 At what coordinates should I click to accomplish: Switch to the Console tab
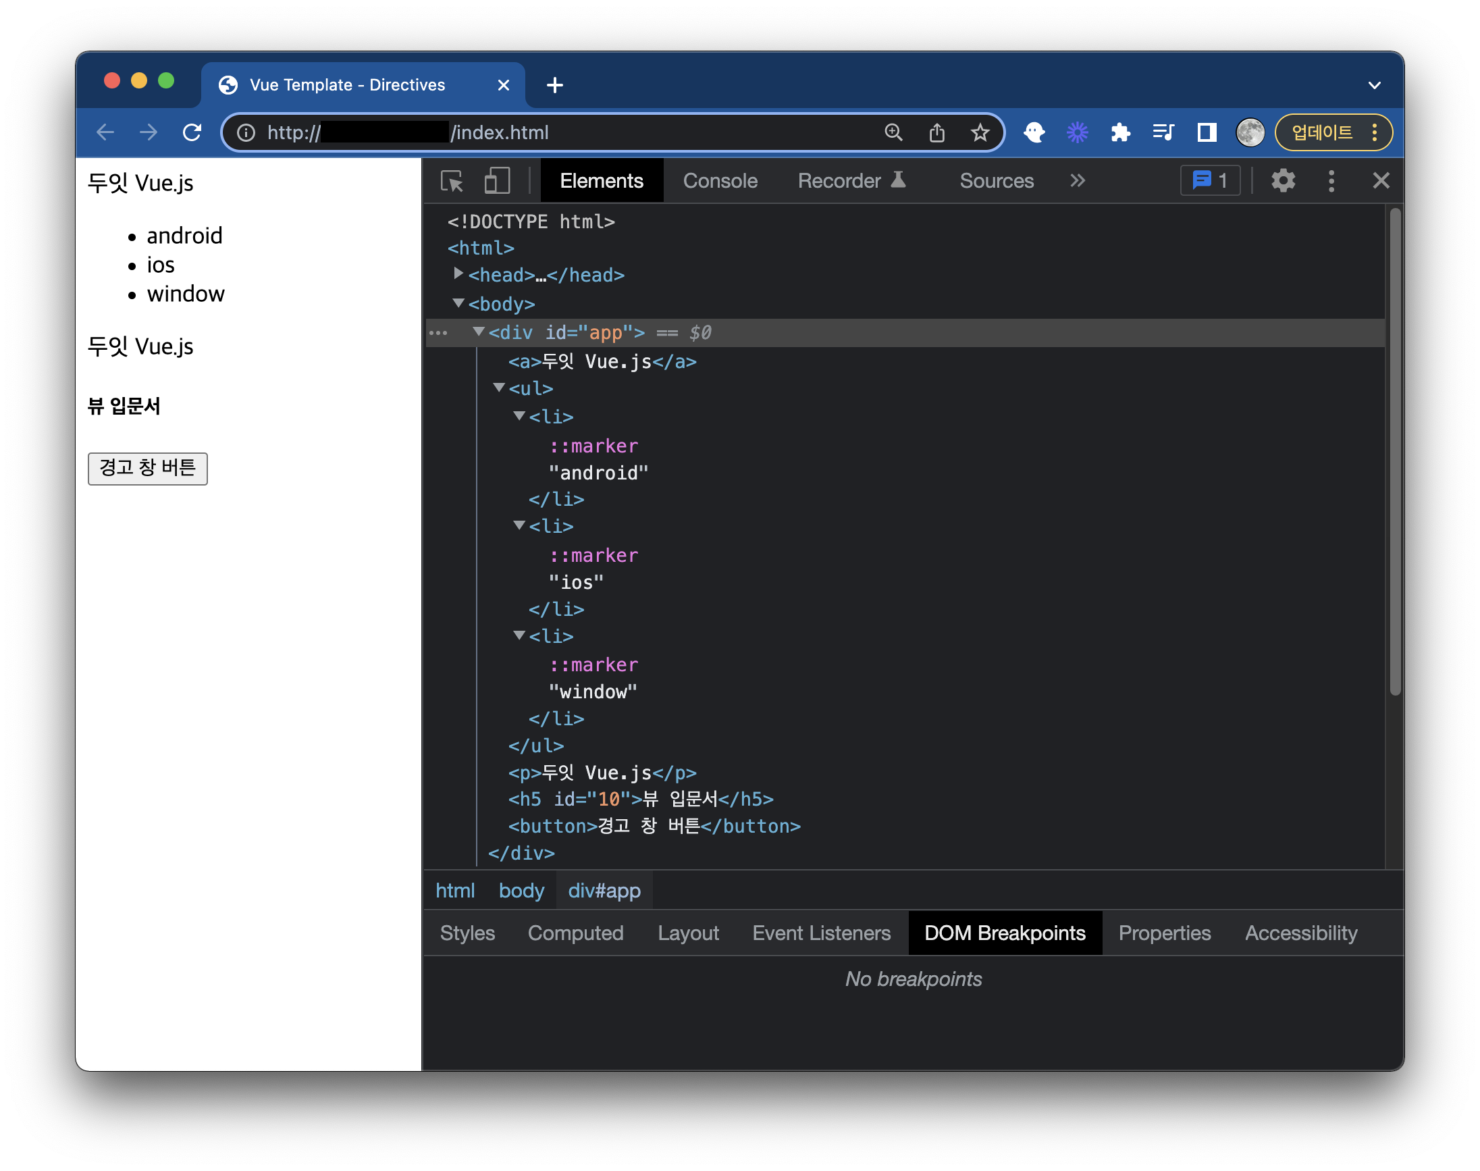tap(720, 181)
